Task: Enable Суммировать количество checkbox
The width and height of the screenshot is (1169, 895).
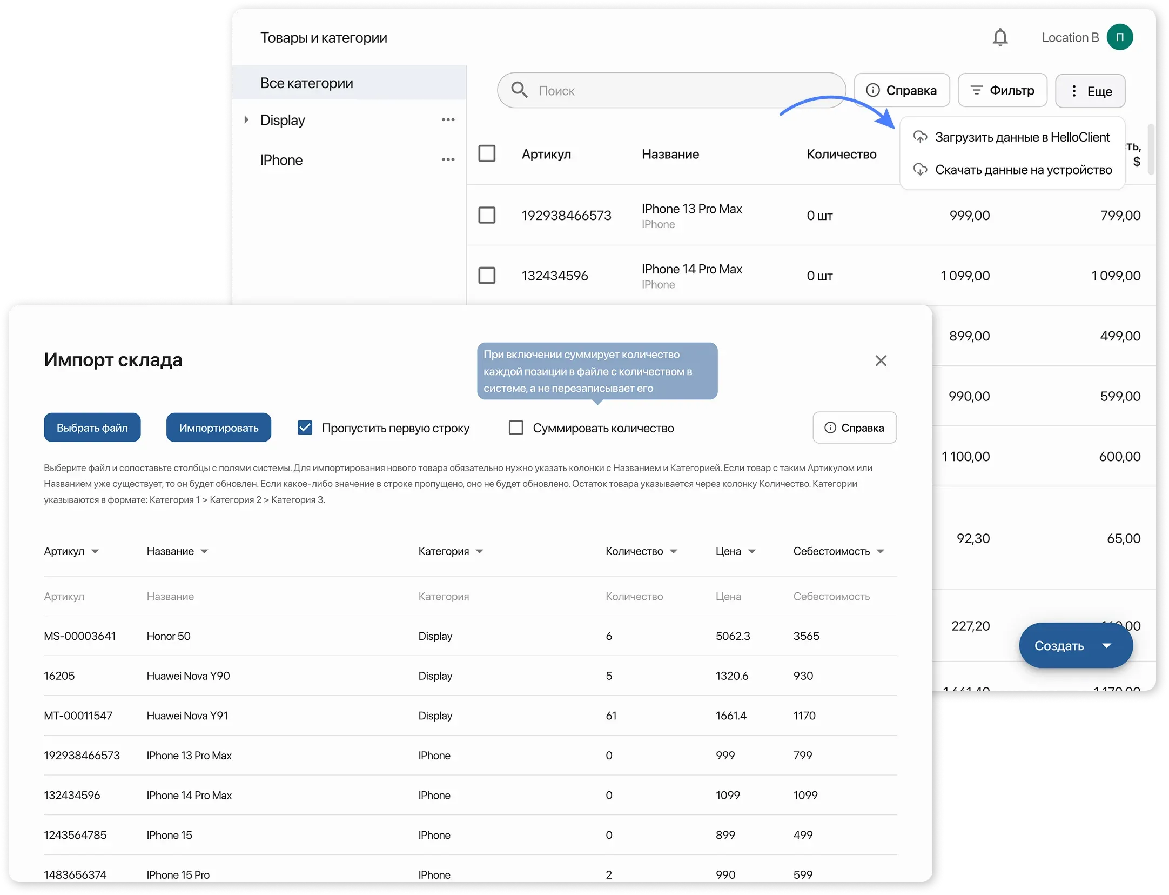Action: pos(516,428)
